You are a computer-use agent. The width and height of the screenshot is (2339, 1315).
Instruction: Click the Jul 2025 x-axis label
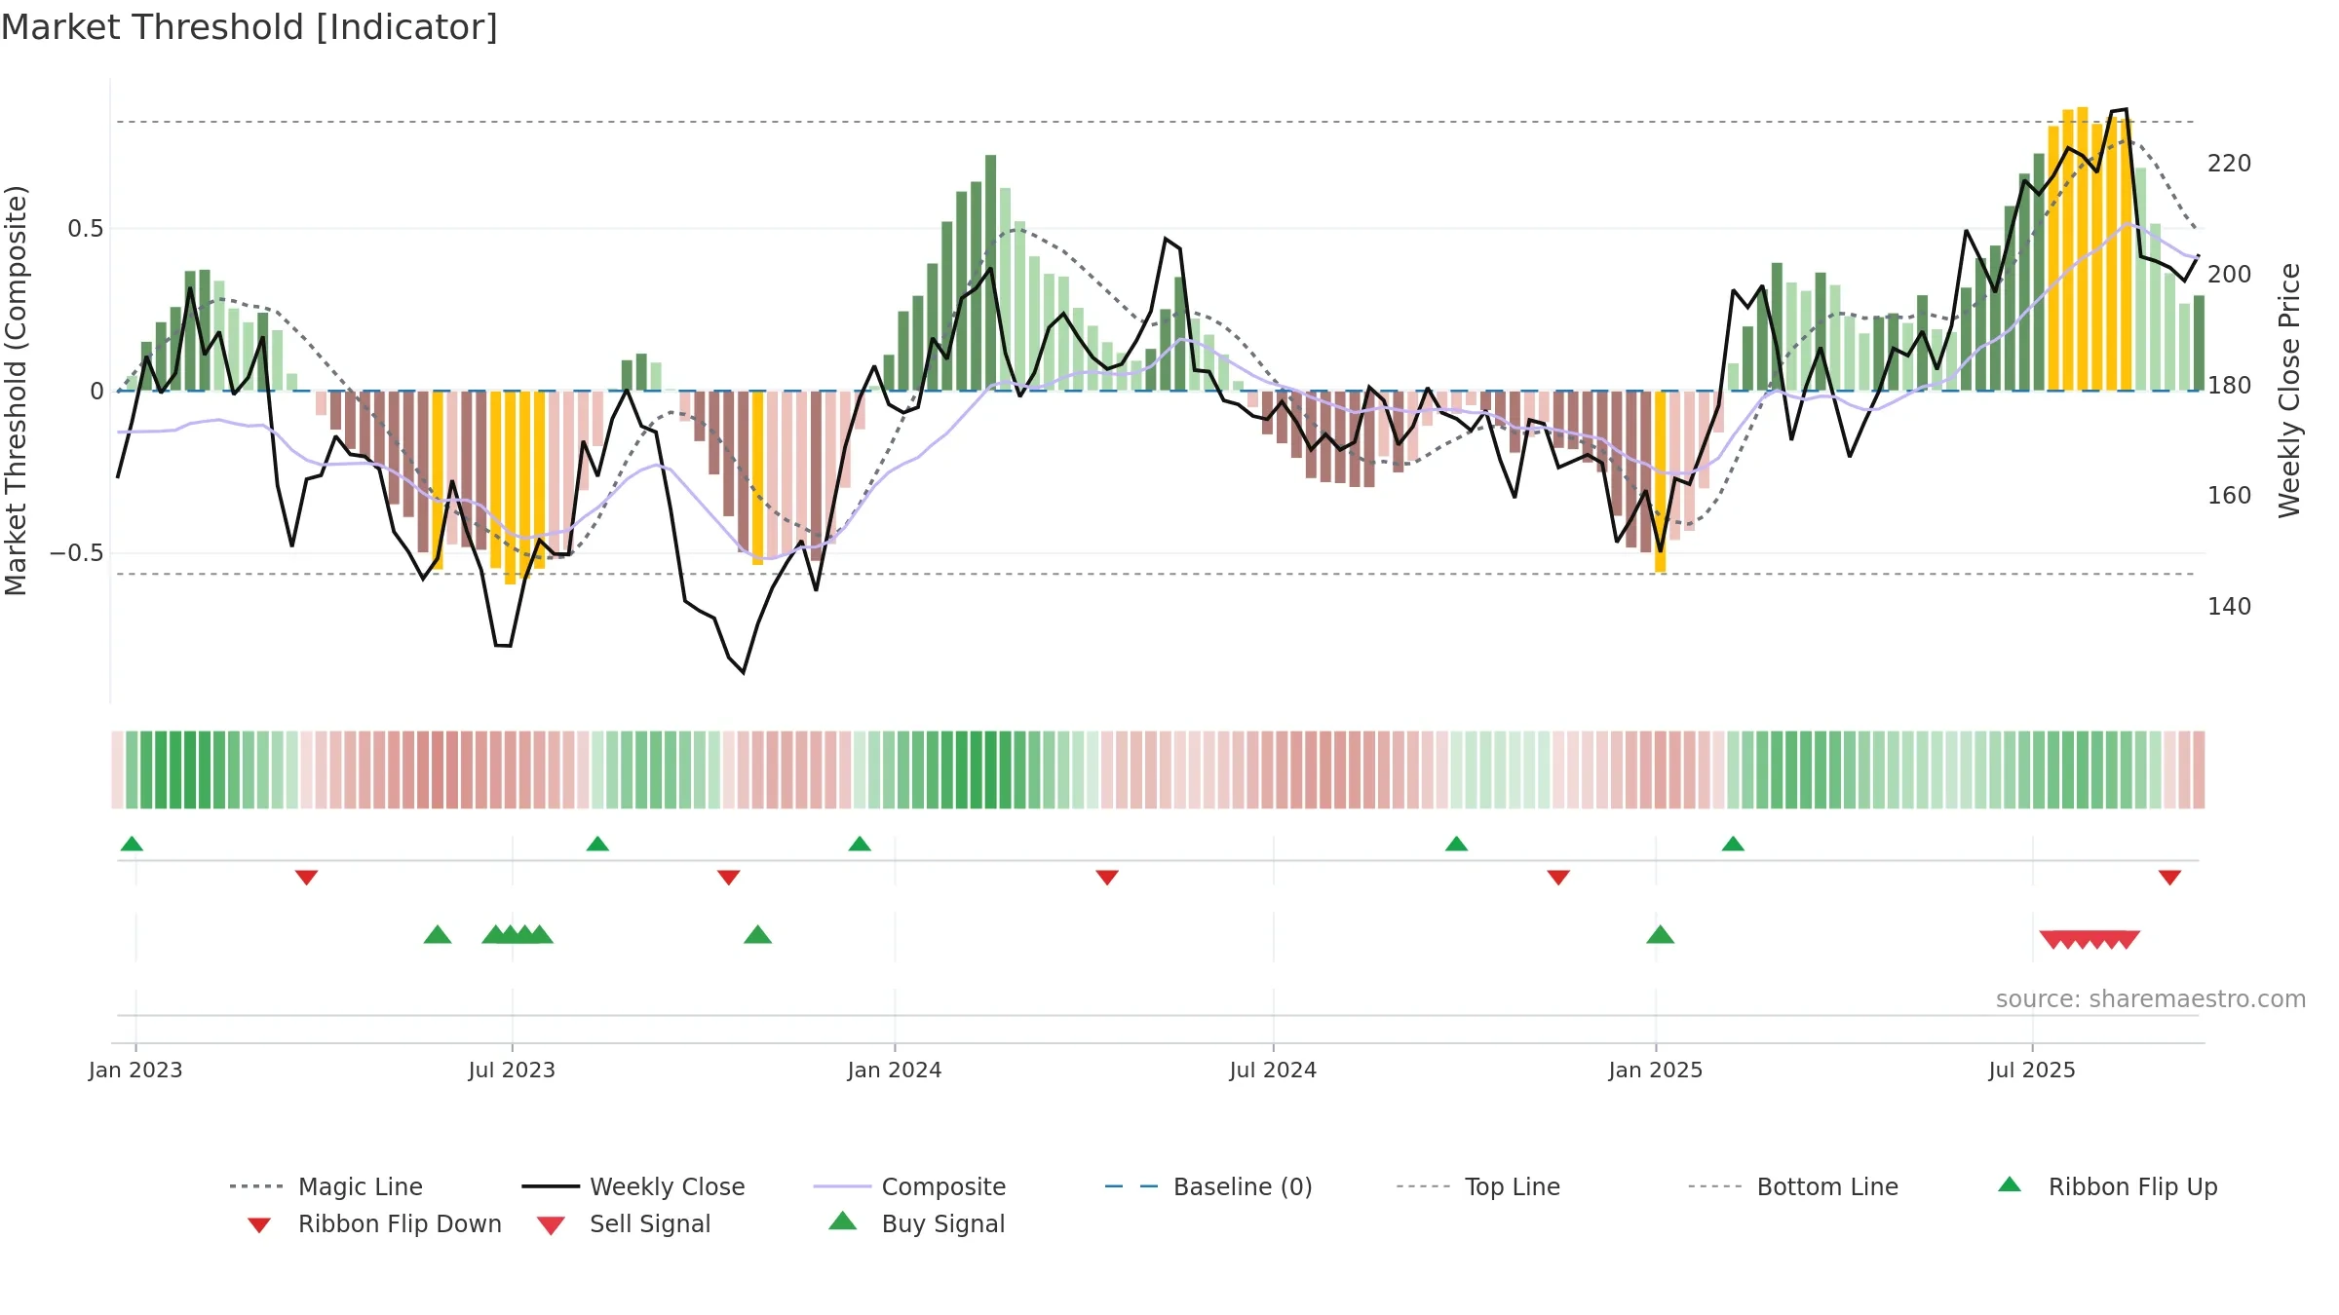coord(2032,1070)
